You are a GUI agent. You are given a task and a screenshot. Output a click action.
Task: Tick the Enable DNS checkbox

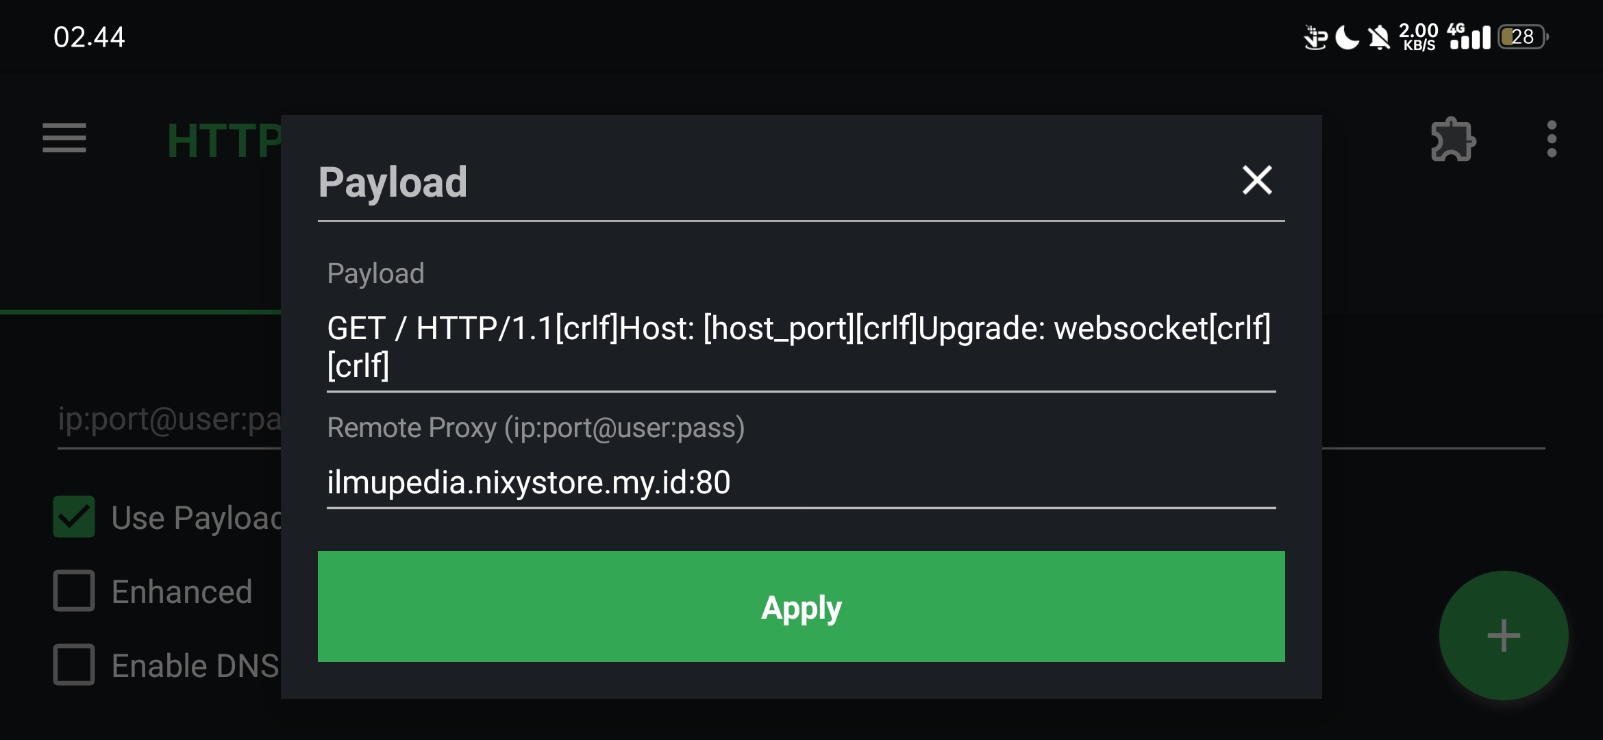coord(74,665)
